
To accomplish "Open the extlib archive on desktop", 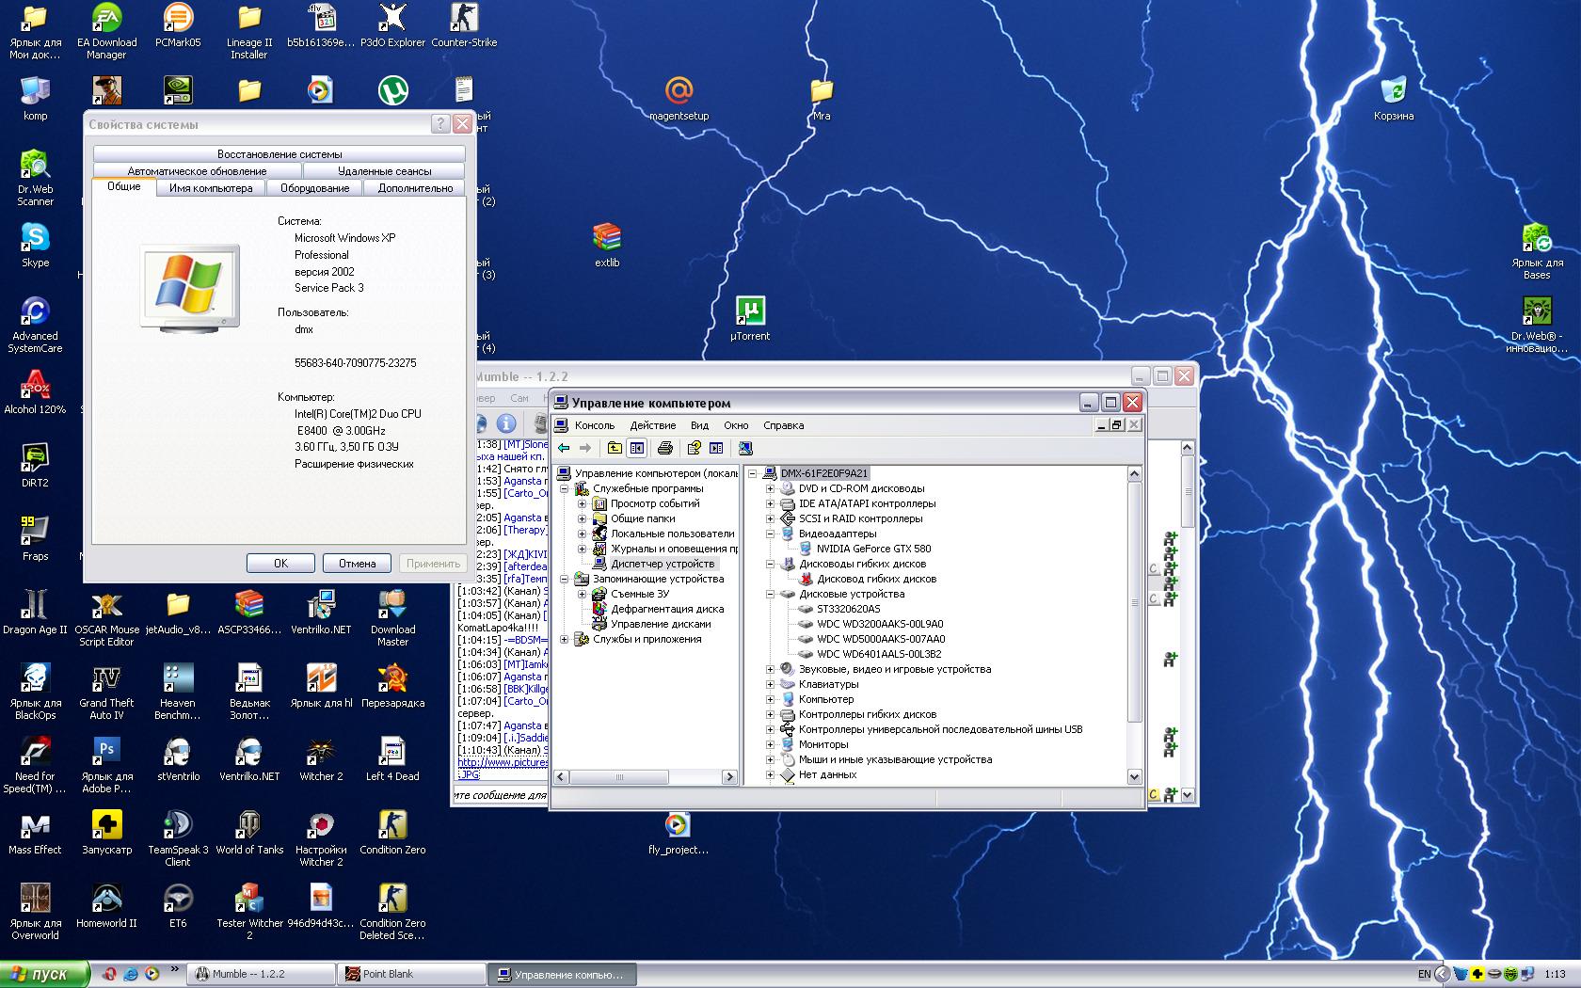I will (607, 245).
